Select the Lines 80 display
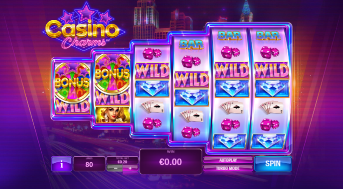The image size is (343, 189). coord(89,164)
